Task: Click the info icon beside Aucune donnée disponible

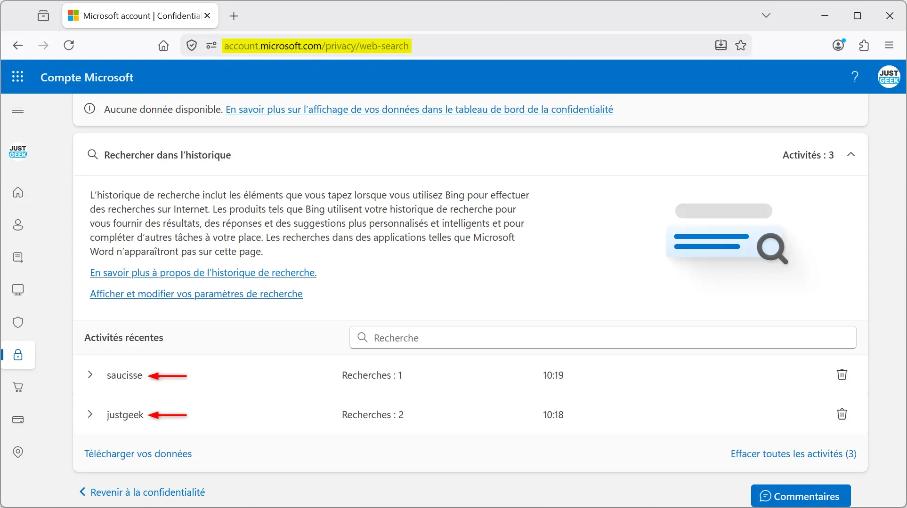Action: pyautogui.click(x=89, y=109)
